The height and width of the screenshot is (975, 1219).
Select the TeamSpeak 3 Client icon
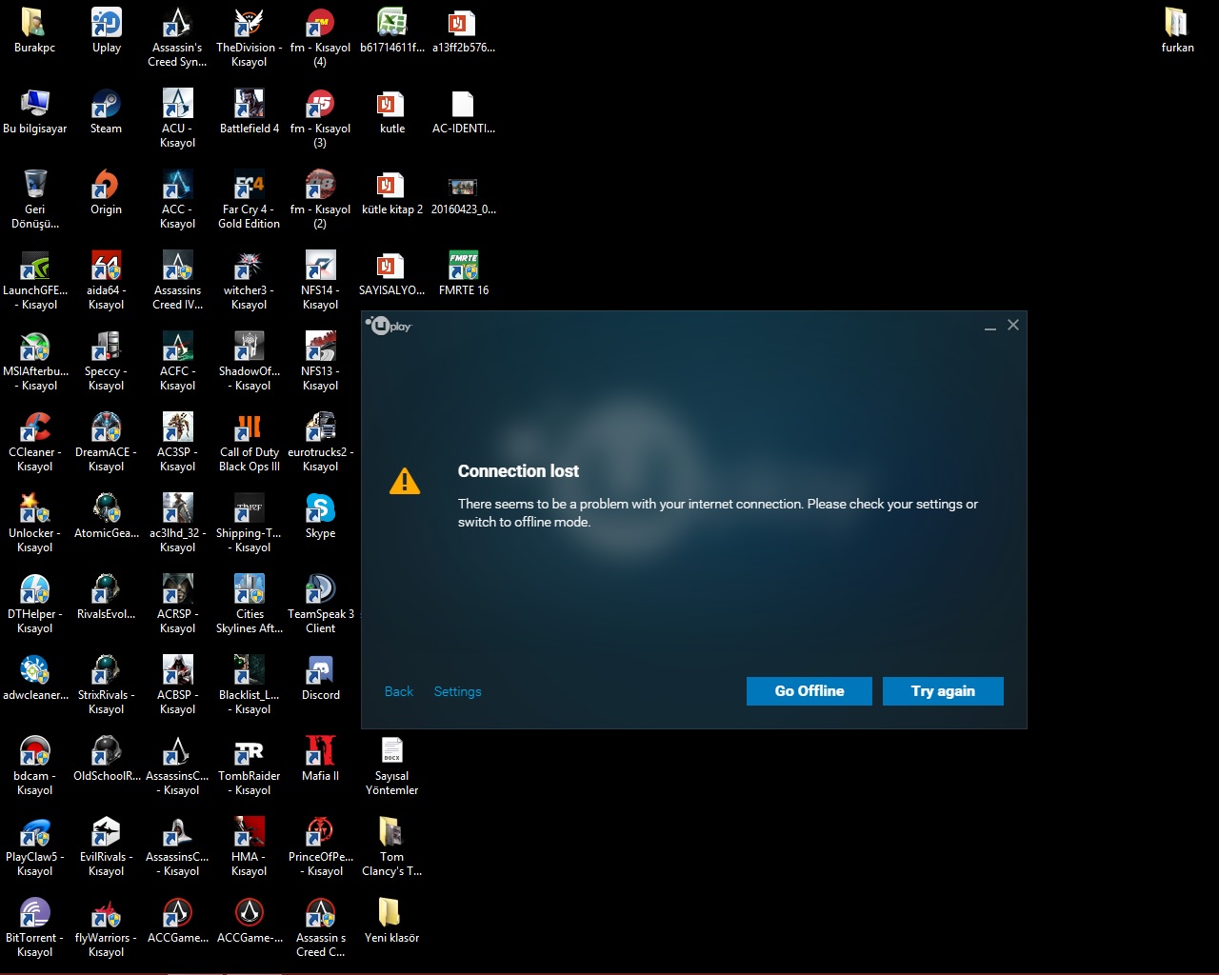coord(320,590)
